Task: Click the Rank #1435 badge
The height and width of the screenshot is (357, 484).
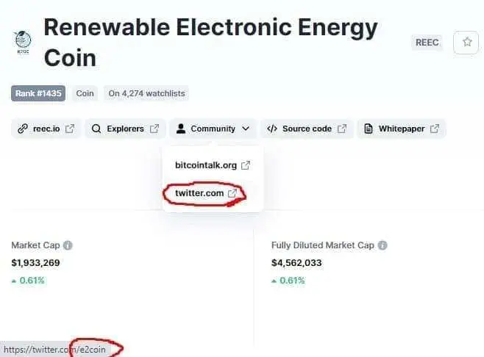Action: pos(38,93)
